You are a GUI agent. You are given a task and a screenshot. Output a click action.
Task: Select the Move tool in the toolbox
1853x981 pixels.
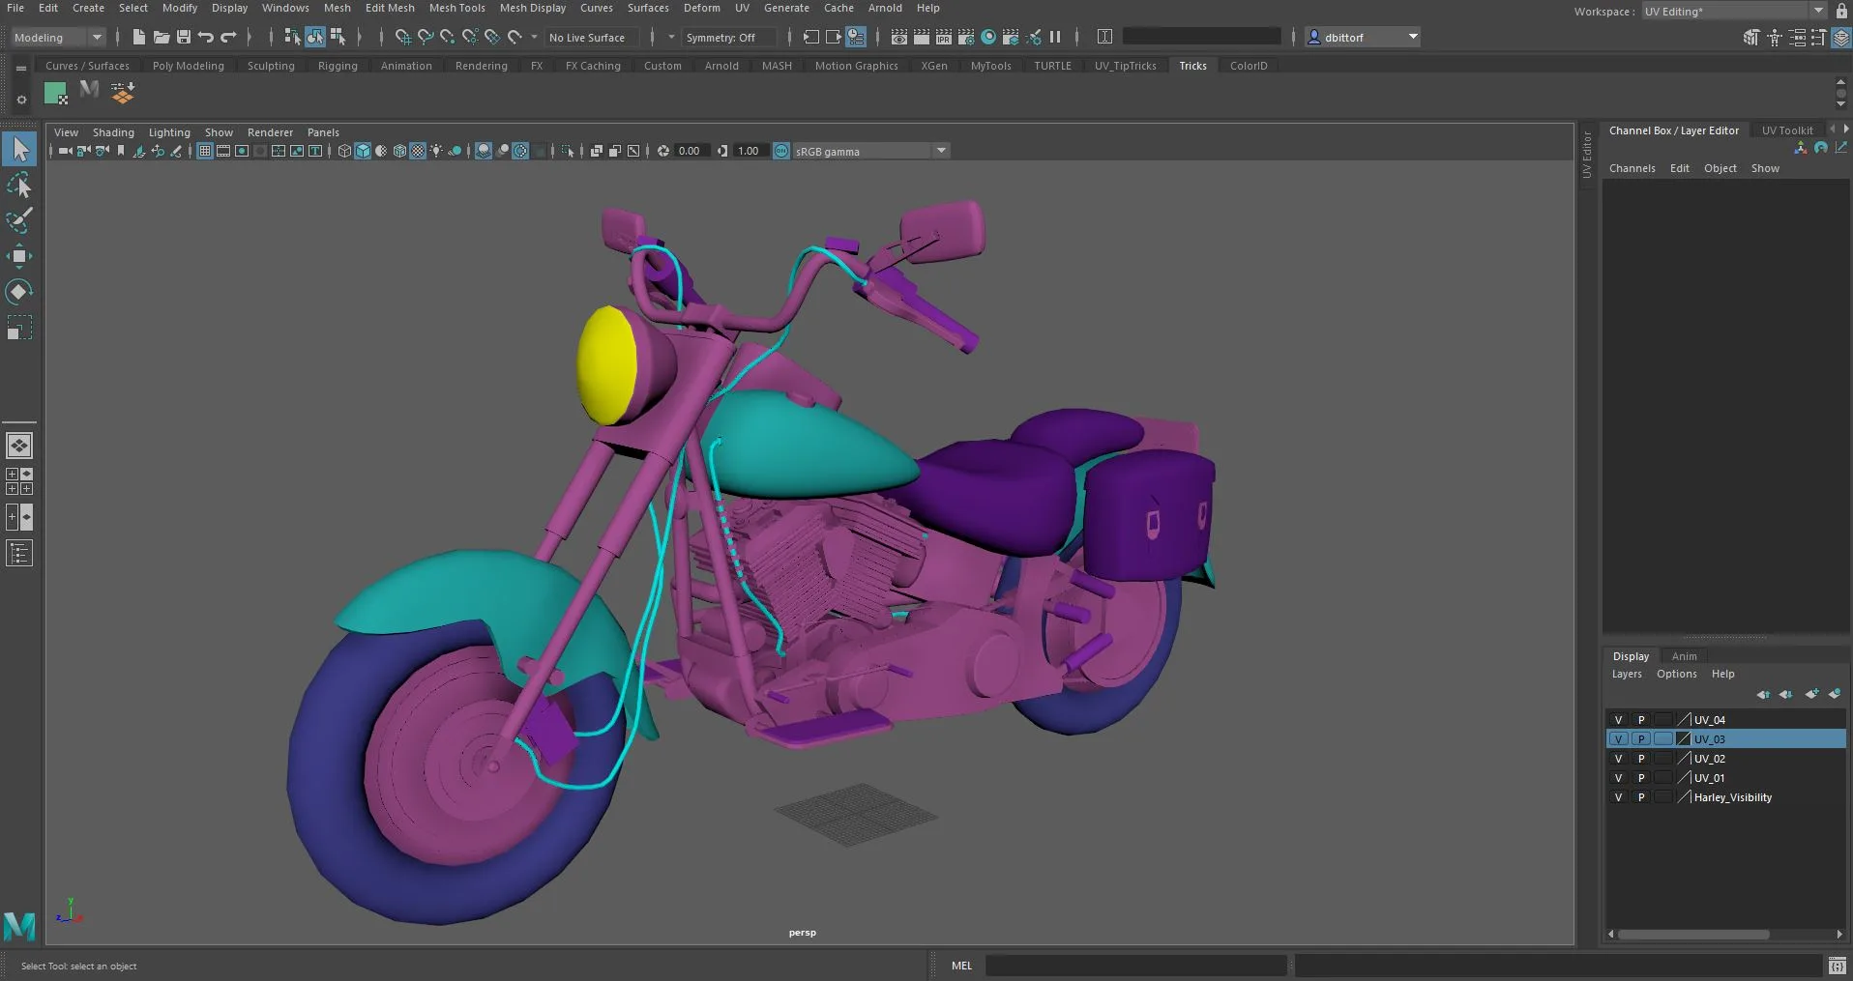pos(19,255)
